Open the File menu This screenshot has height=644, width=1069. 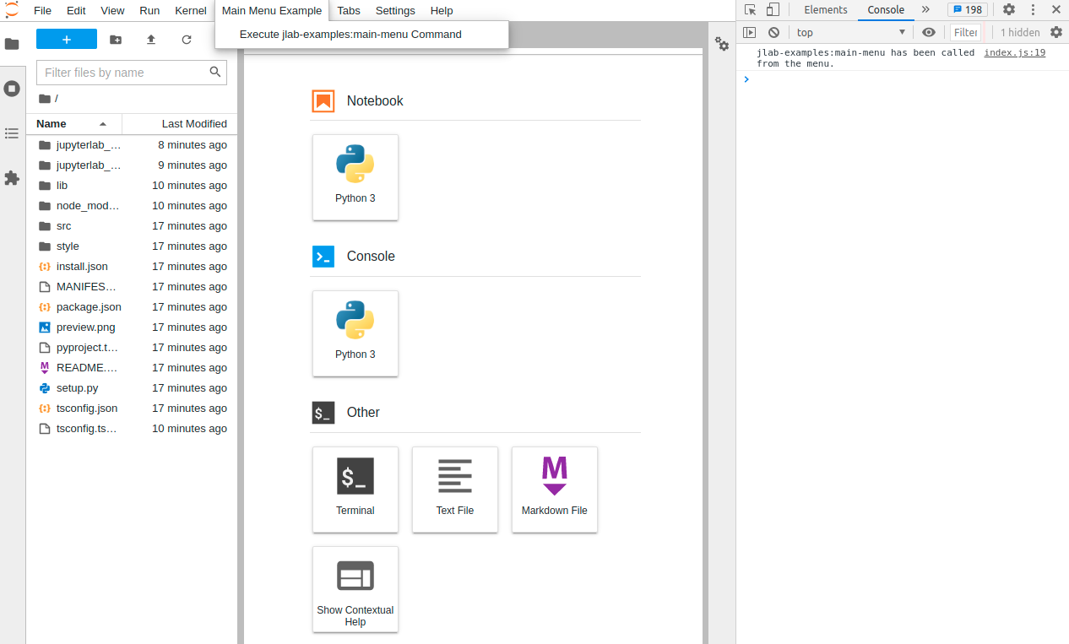point(42,10)
